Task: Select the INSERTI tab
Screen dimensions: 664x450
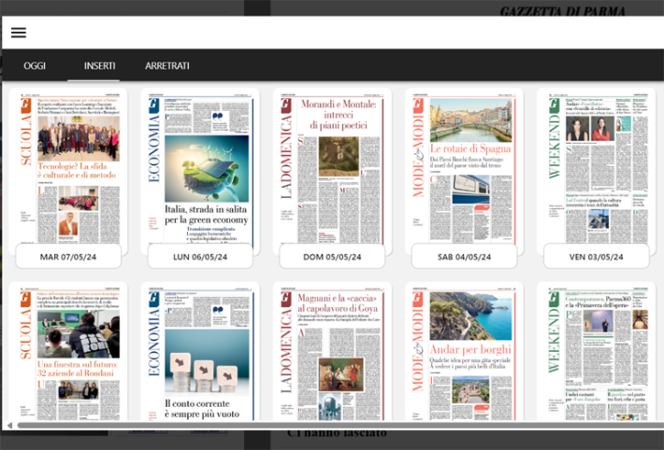Action: [x=99, y=65]
